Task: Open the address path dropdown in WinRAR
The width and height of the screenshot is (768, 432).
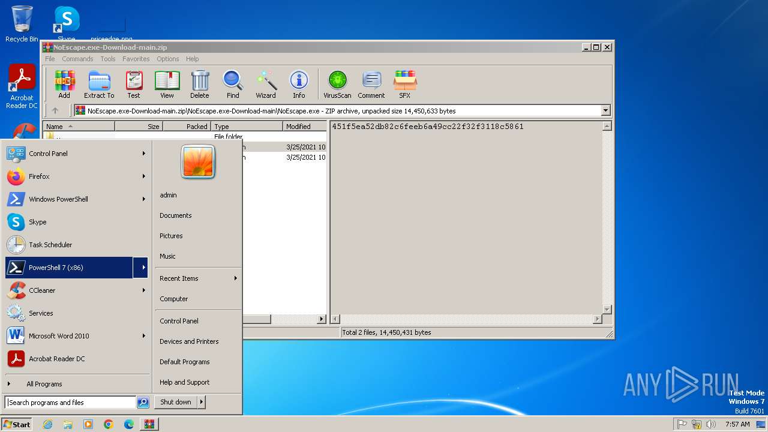Action: tap(605, 110)
